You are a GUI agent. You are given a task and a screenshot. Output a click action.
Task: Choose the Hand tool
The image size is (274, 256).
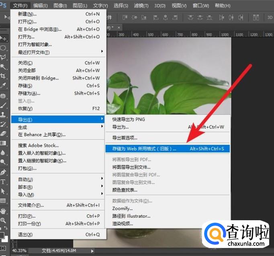point(4,211)
